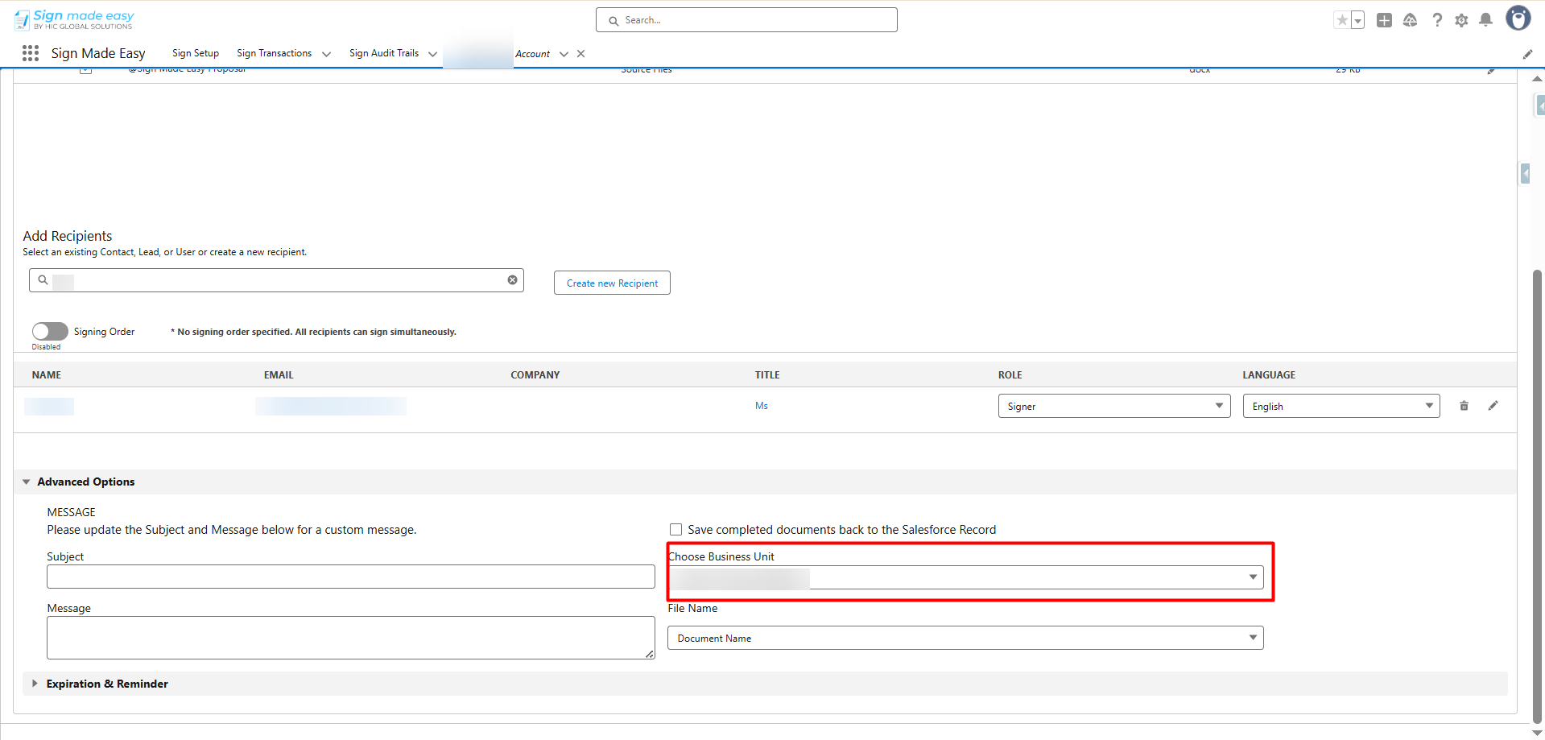Screen dimensions: 1545x740
Task: Collapse the Advanced Options section
Action: [x=27, y=482]
